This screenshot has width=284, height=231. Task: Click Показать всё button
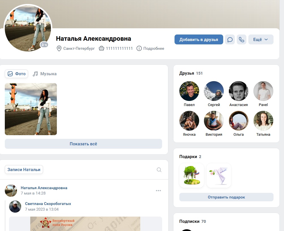click(83, 144)
